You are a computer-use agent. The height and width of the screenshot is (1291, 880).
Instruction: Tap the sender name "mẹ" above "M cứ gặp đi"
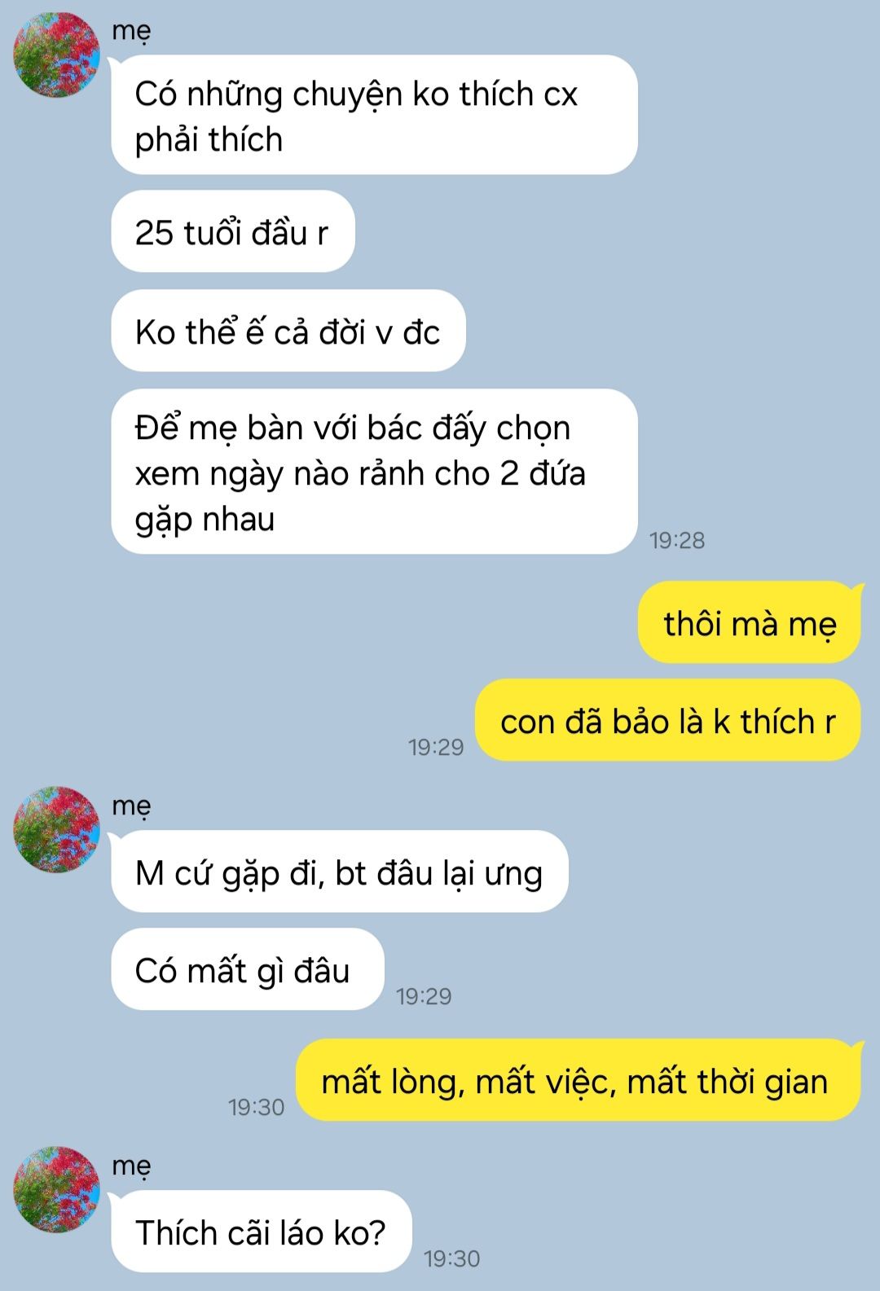131,806
